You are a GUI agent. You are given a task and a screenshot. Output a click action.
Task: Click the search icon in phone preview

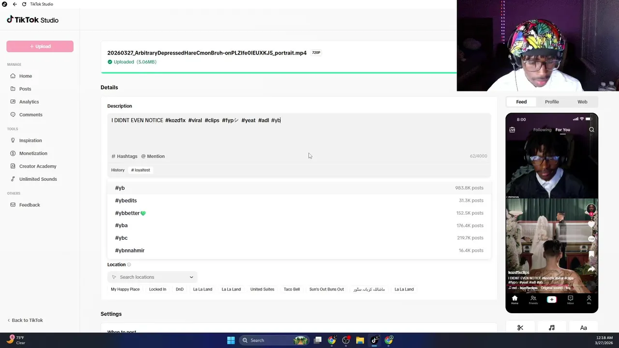[591, 130]
